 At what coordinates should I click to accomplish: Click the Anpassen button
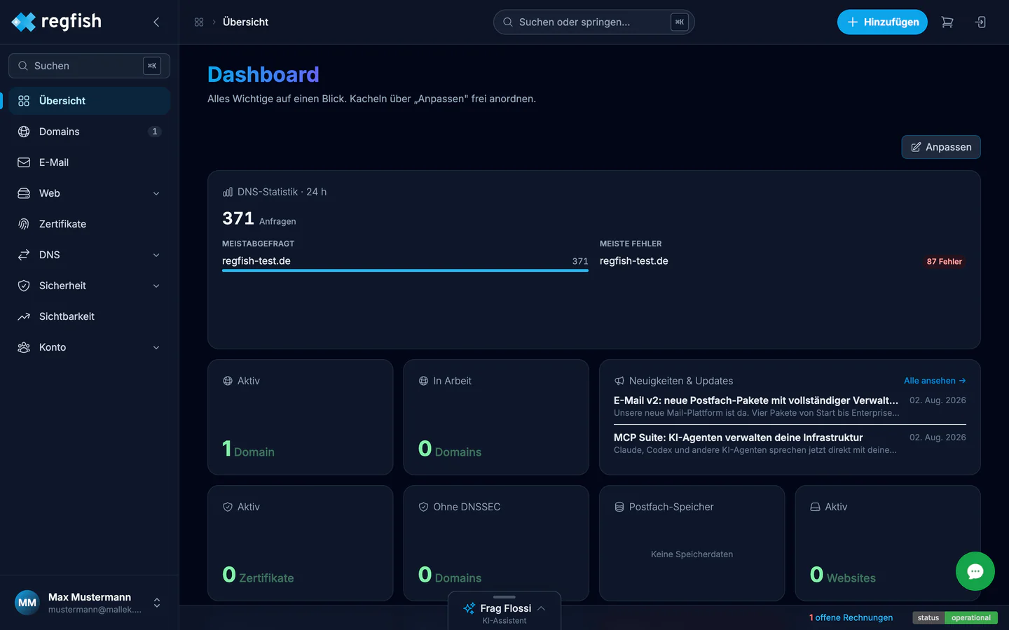click(941, 147)
